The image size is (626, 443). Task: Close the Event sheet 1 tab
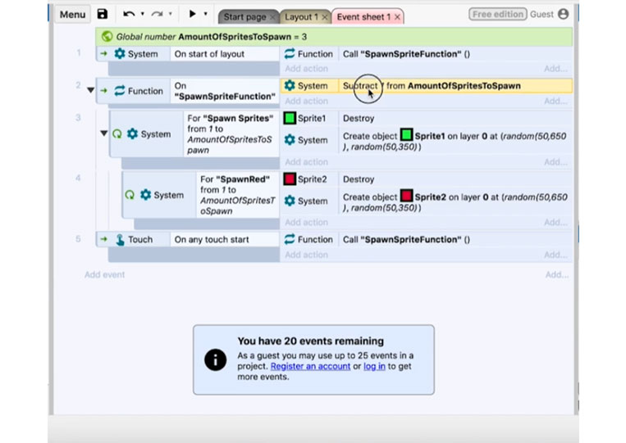point(397,17)
